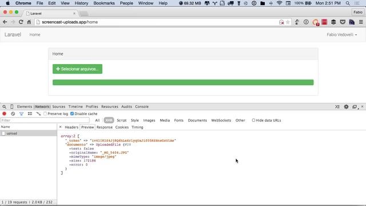The height and width of the screenshot is (206, 366).
Task: Clear the network log
Action: coord(13,114)
